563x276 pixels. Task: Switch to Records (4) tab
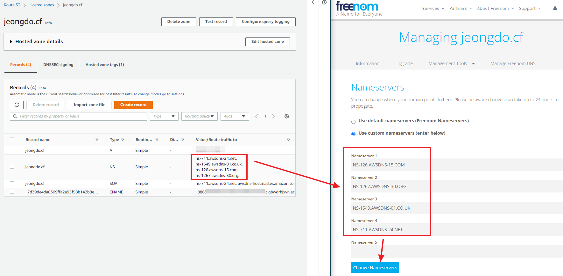(x=21, y=65)
